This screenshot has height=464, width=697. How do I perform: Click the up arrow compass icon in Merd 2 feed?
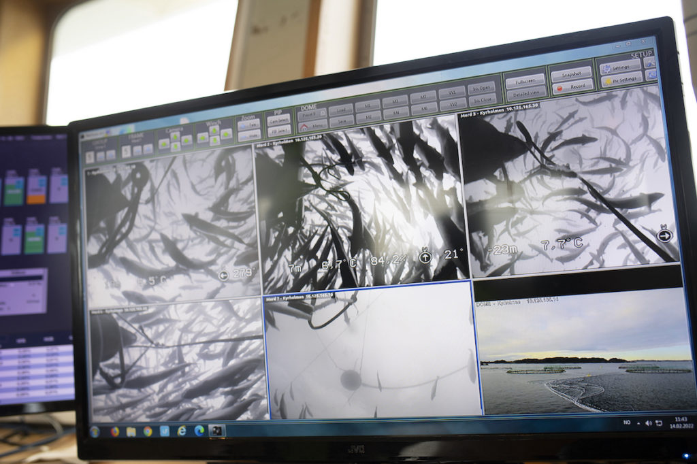point(425,257)
